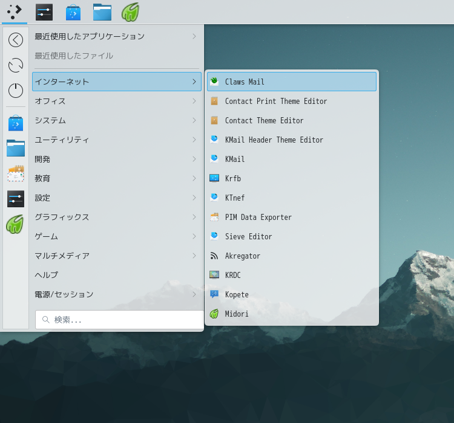Screen dimensions: 454x423
Task: Click in the 検索 search field
Action: [x=119, y=320]
